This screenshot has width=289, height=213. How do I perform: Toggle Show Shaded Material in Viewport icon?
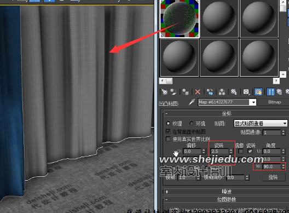[258, 91]
